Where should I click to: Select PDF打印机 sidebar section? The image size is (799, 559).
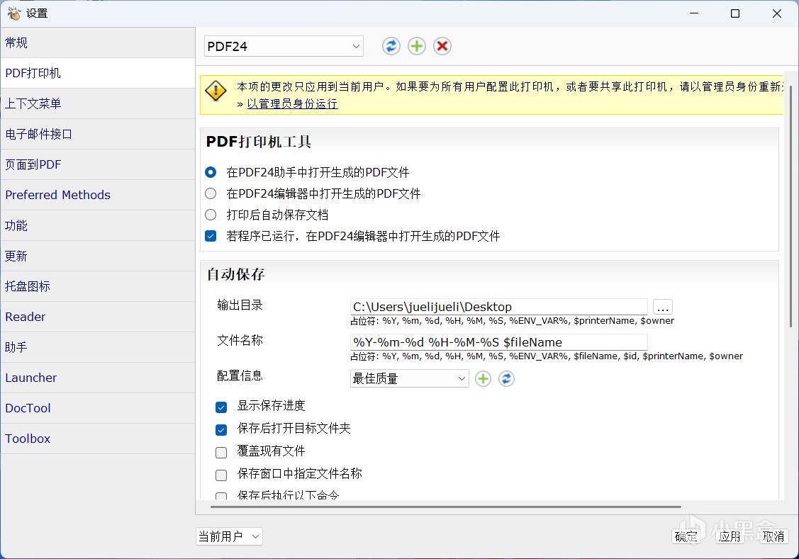[98, 73]
